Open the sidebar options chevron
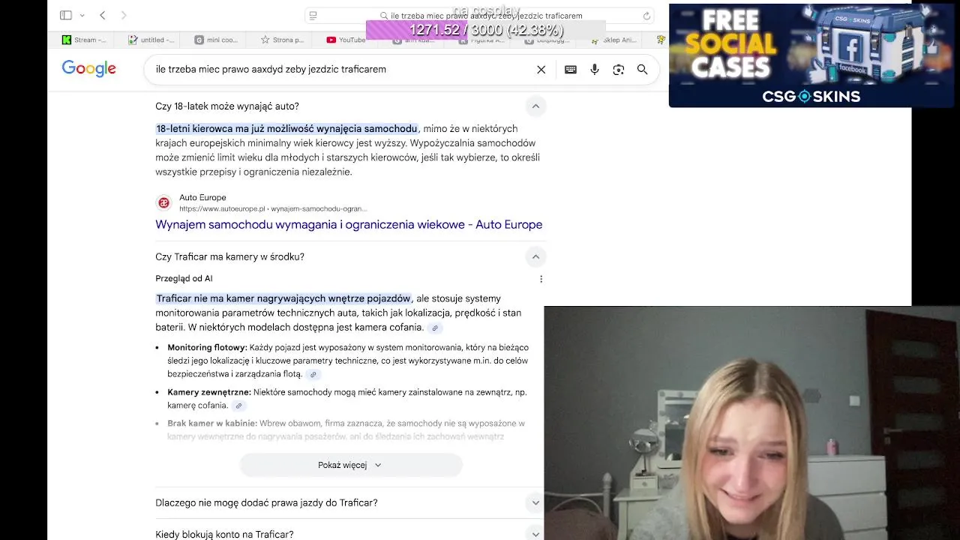 click(82, 16)
